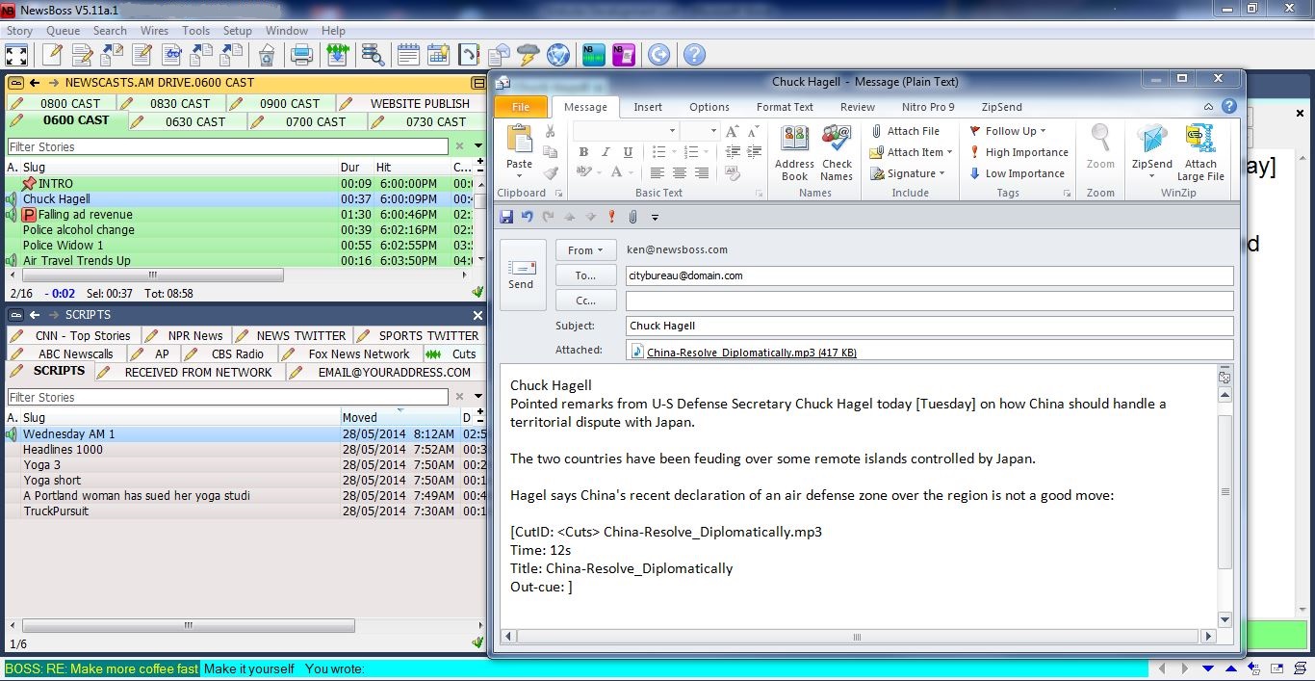Toggle Italic formatting in Basic Text
Image resolution: width=1315 pixels, height=681 pixels.
pos(606,152)
